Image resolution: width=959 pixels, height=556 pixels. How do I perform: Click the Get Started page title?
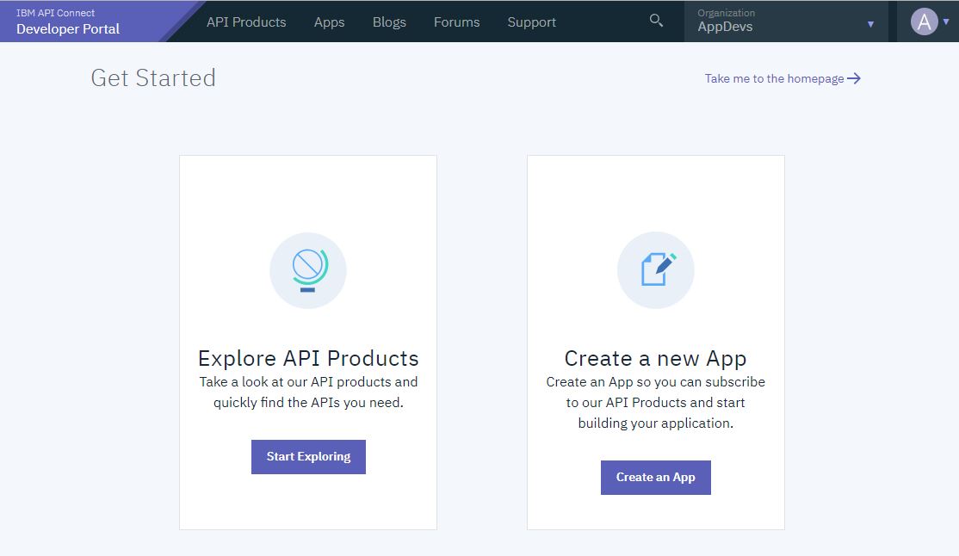[153, 77]
